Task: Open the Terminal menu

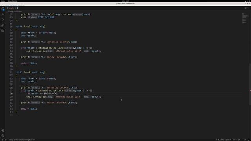Action: coord(20,5)
